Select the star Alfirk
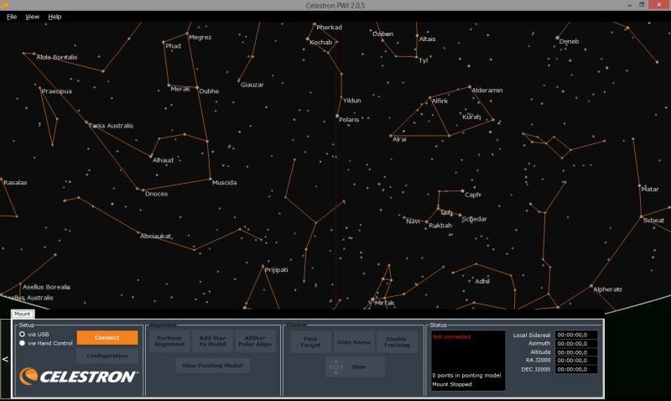Viewport: 671px width, 401px height. coord(429,98)
